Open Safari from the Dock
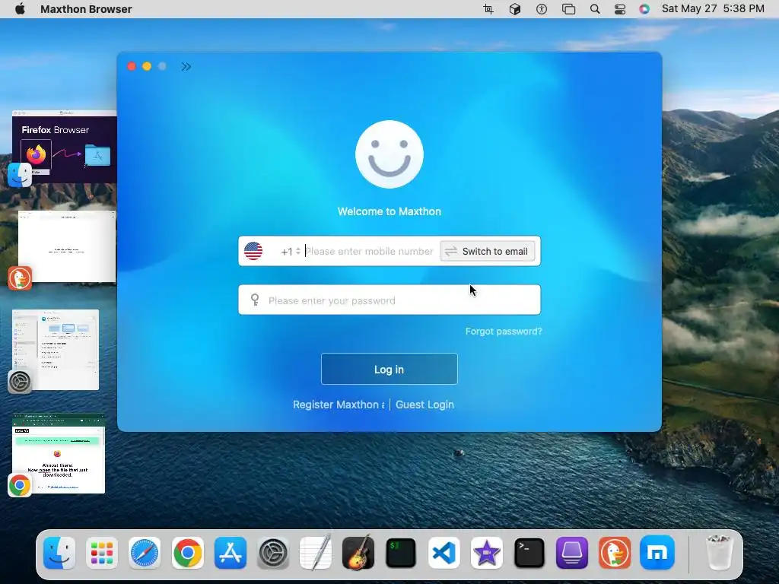The image size is (779, 584). point(145,553)
